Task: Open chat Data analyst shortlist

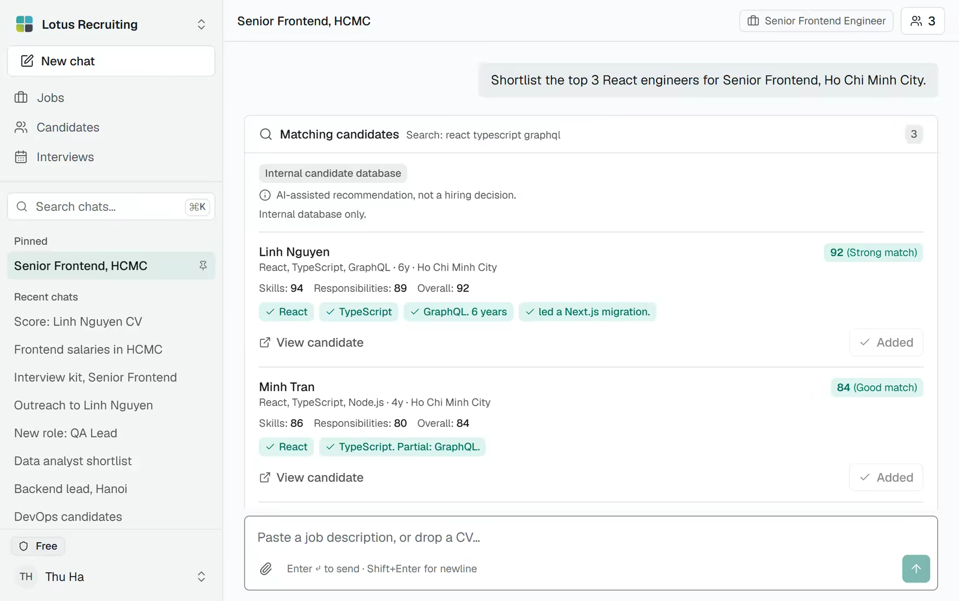Action: [111, 461]
